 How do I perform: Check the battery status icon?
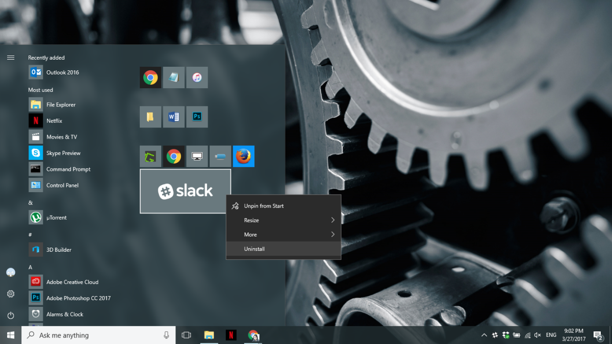516,335
